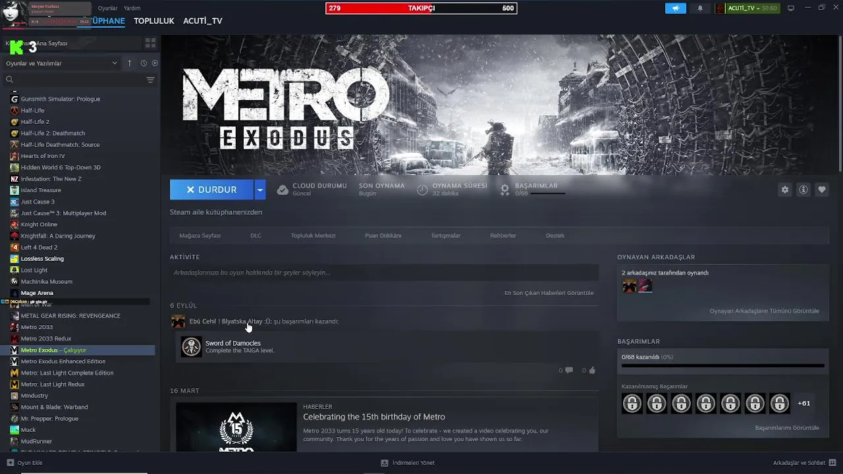Image resolution: width=843 pixels, height=474 pixels.
Task: Open the Yardım menu
Action: pos(132,9)
